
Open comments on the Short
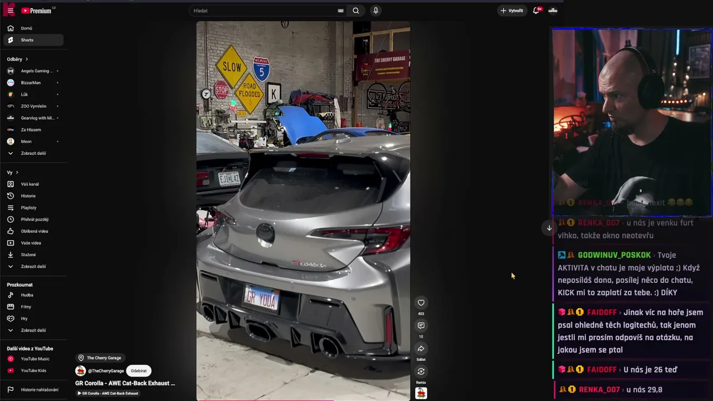(x=421, y=326)
